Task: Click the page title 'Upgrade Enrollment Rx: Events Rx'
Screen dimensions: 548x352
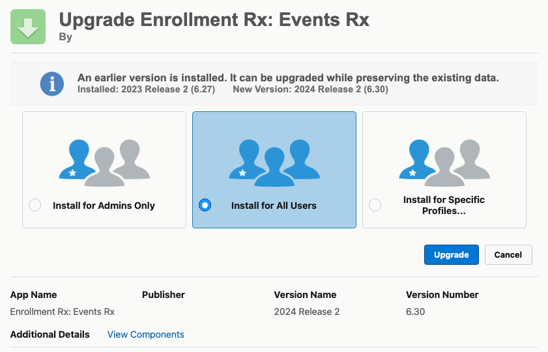Action: pyautogui.click(x=214, y=20)
